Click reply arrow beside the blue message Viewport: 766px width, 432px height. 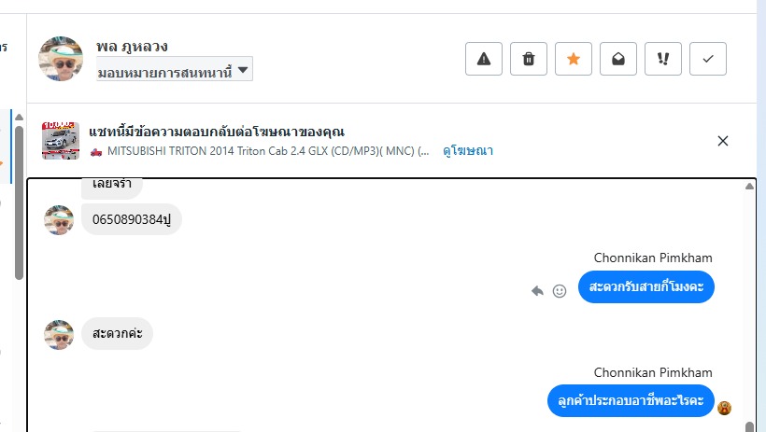pyautogui.click(x=538, y=291)
